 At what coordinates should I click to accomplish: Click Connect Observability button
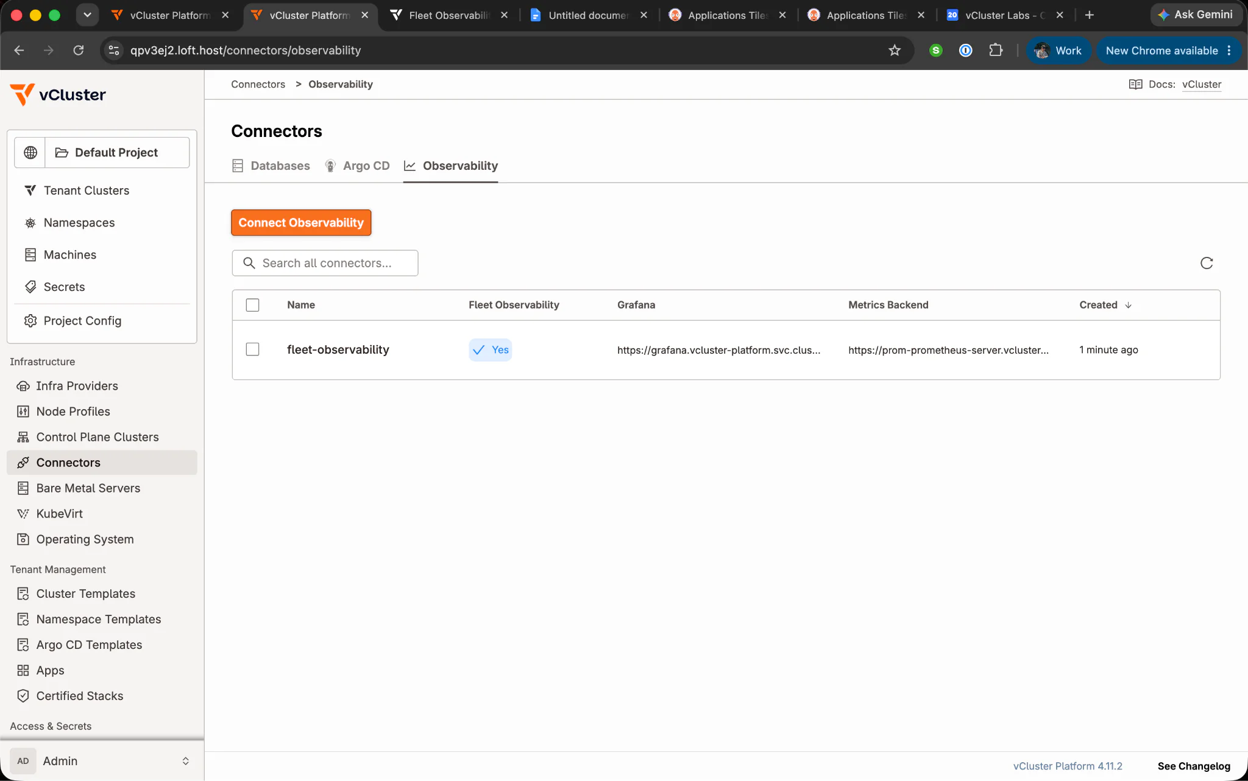[x=301, y=223]
